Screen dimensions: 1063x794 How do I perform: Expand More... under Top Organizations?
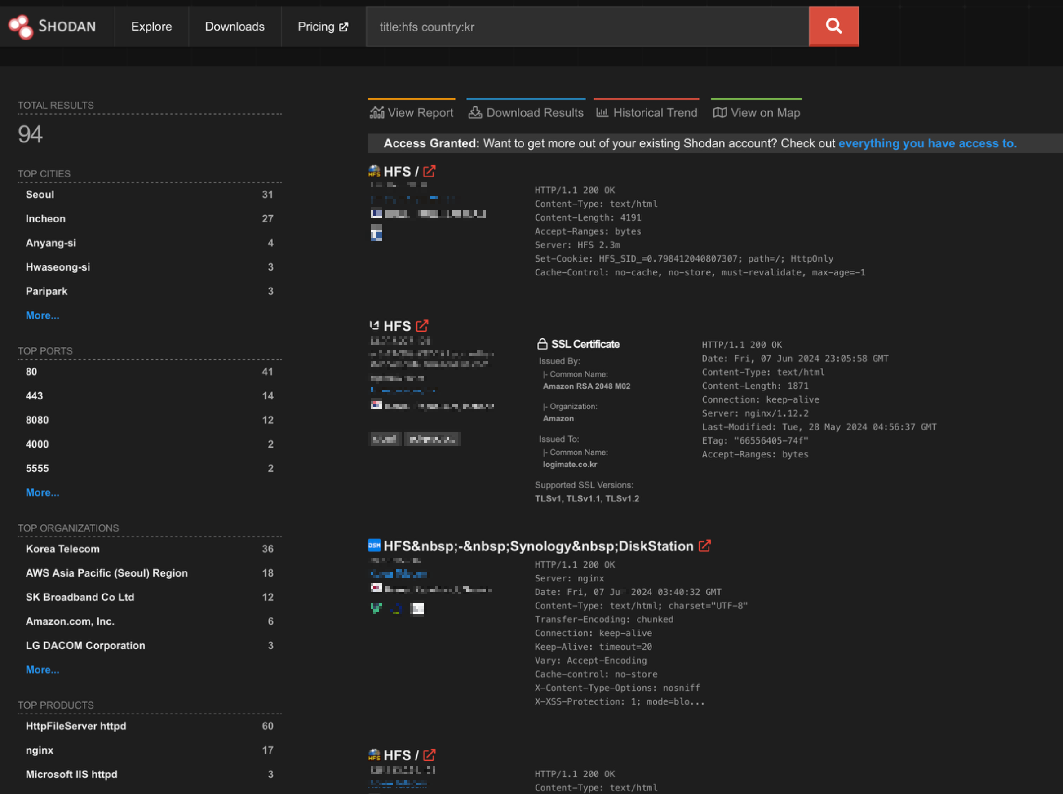coord(42,670)
